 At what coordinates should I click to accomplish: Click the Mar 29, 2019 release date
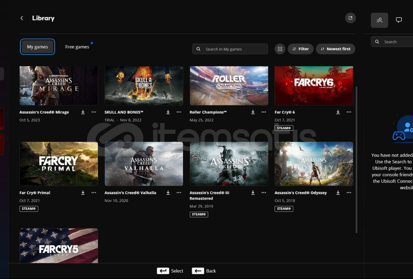click(x=201, y=206)
